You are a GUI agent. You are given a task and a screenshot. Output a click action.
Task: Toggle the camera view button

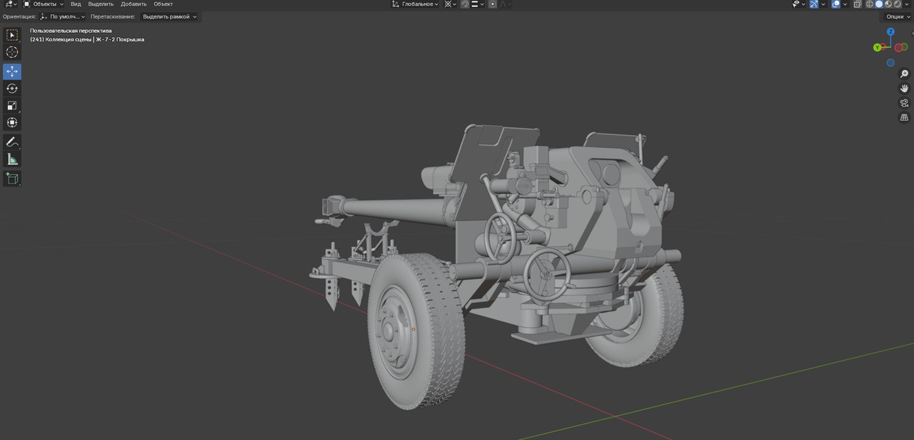click(904, 103)
